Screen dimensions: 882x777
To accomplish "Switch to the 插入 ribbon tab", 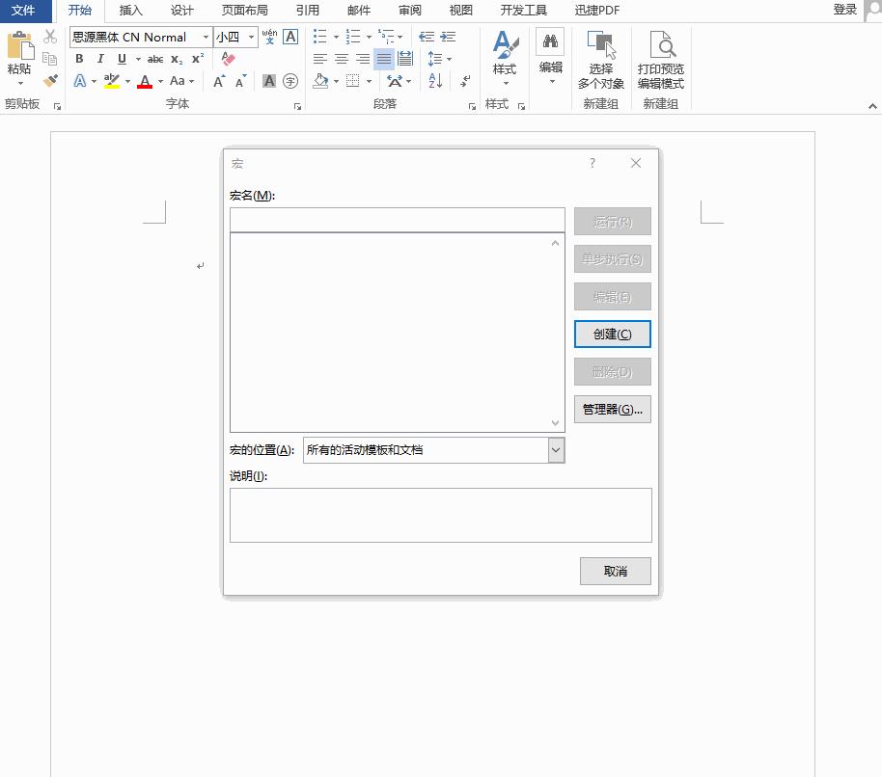I will click(130, 11).
